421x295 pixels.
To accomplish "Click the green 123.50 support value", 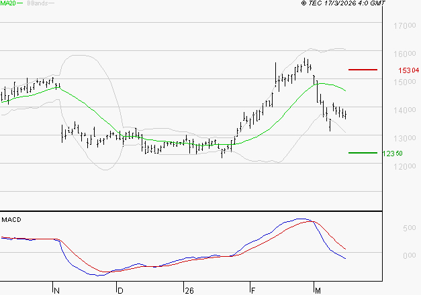I will pos(392,154).
